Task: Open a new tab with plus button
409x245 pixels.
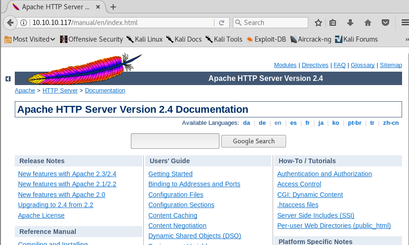Action: (x=113, y=6)
